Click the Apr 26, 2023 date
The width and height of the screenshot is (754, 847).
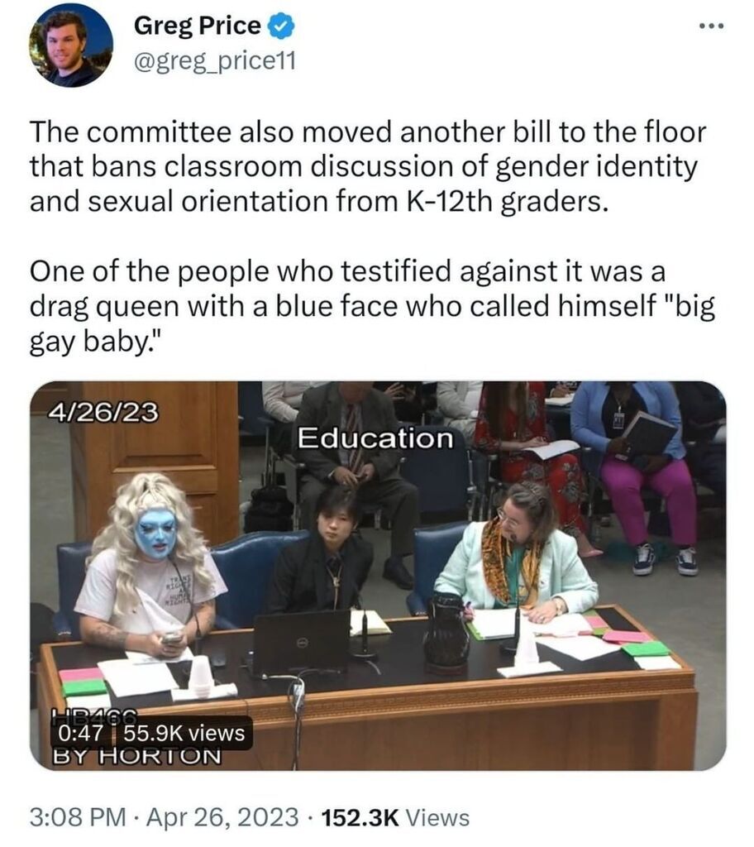click(x=222, y=816)
